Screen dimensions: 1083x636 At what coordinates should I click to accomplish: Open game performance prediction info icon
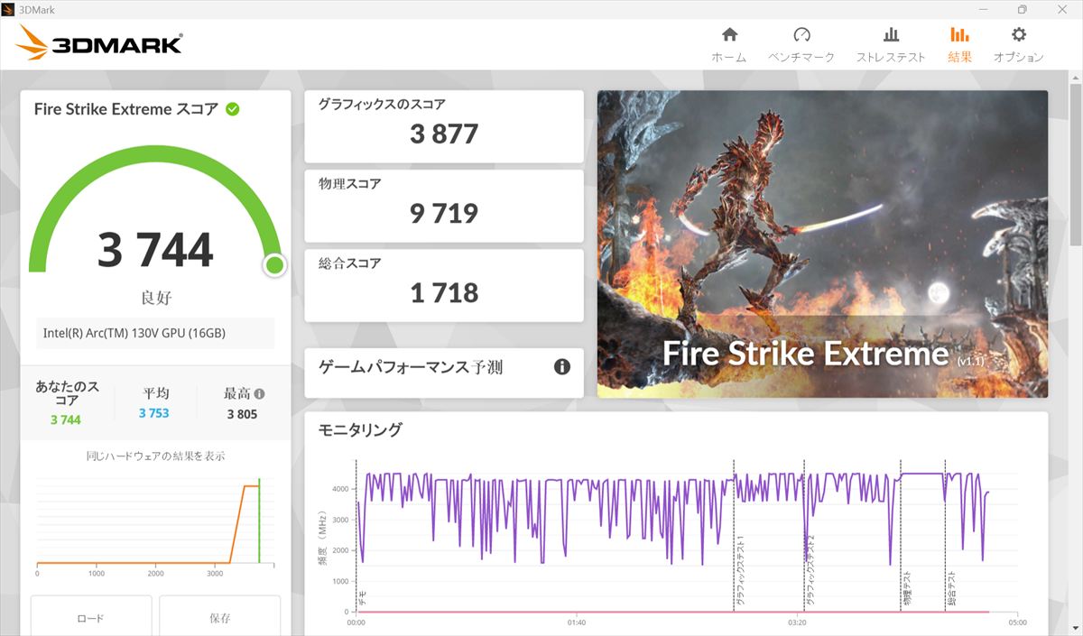coord(561,366)
